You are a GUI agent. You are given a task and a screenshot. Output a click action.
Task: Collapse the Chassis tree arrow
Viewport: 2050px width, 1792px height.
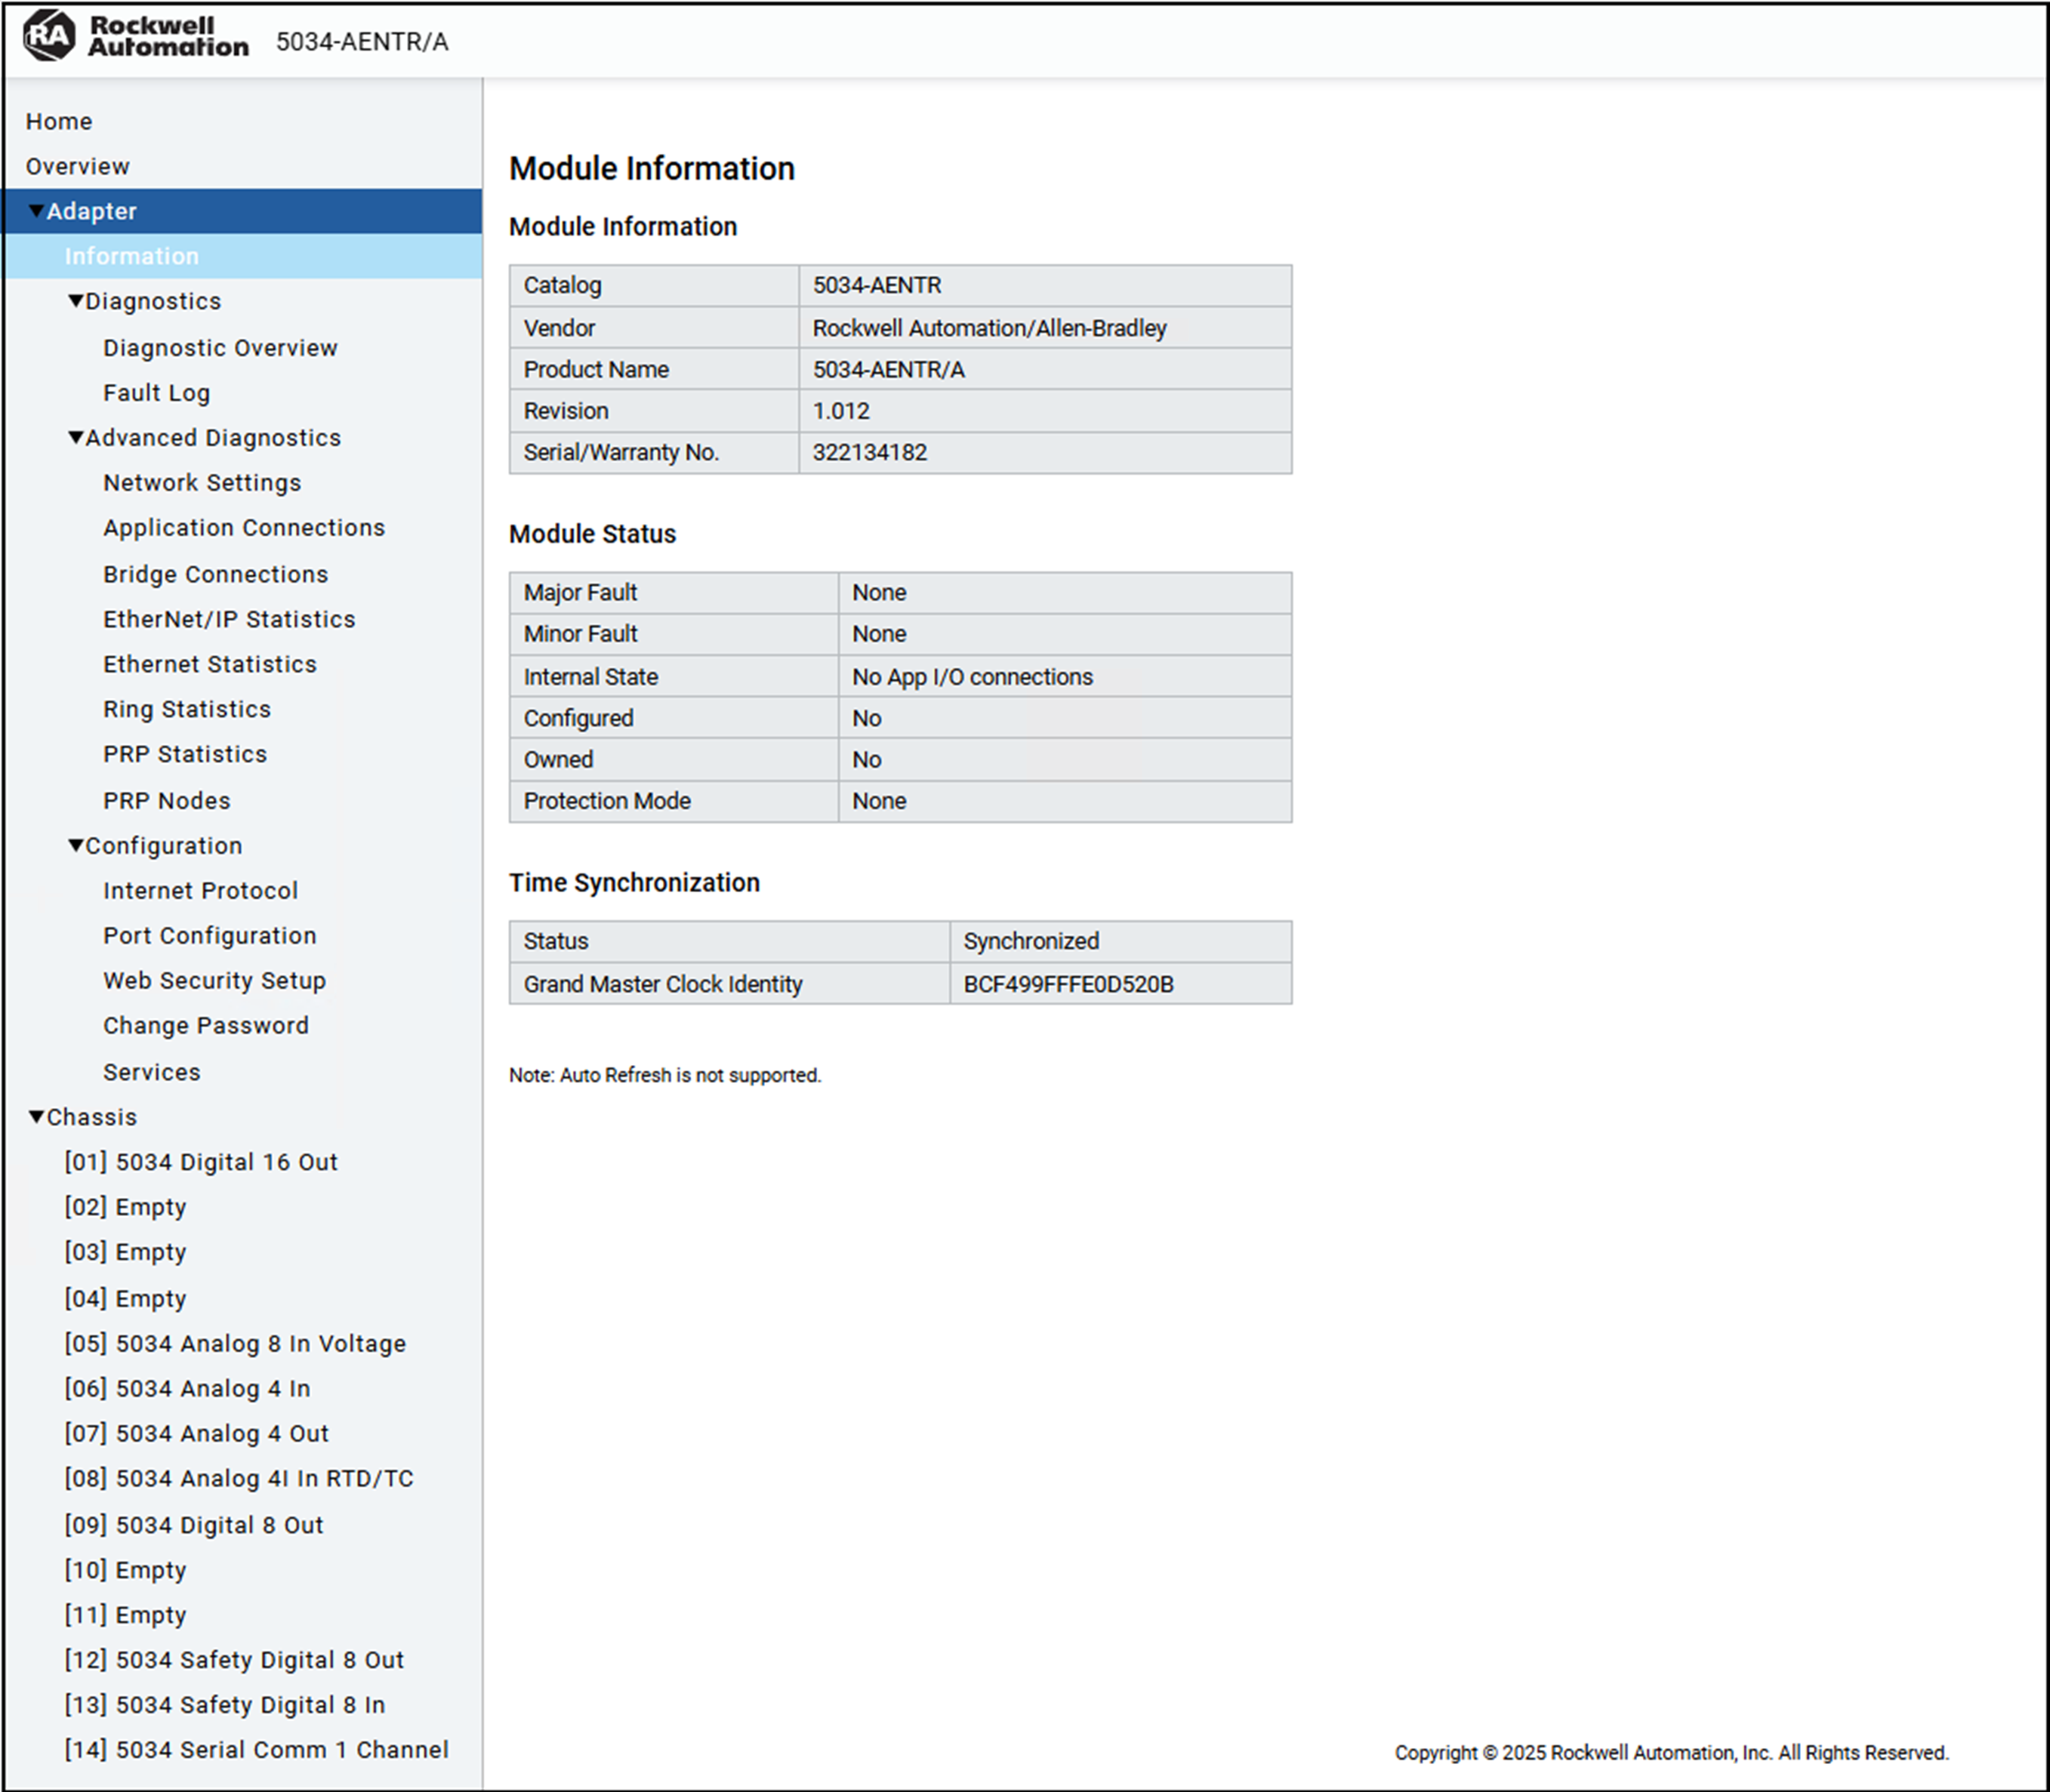36,1116
